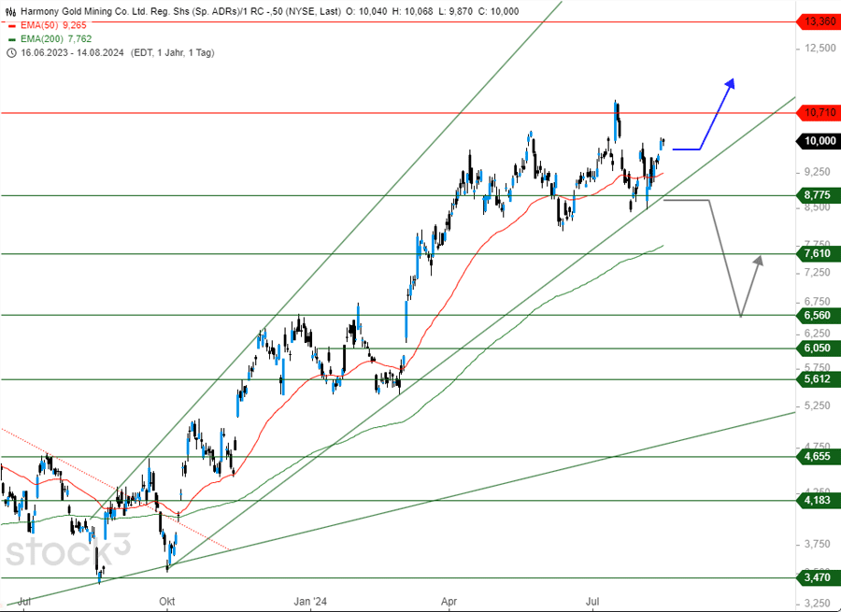Viewport: 841px width, 612px height.
Task: Click the date range 16.06.2023 - 14.08.2024
Action: click(72, 52)
